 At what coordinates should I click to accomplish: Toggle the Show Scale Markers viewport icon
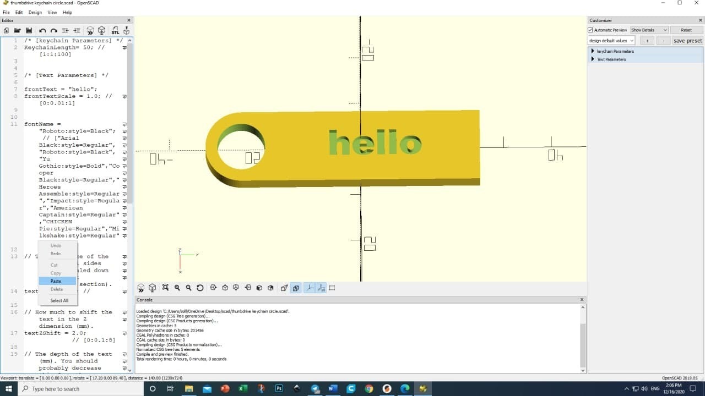pos(322,288)
